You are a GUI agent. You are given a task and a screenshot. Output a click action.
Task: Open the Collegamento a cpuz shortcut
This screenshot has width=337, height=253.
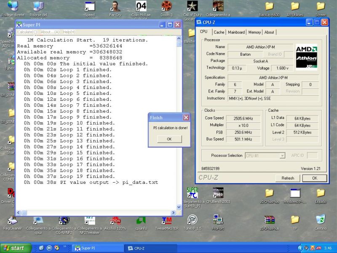(x=38, y=225)
